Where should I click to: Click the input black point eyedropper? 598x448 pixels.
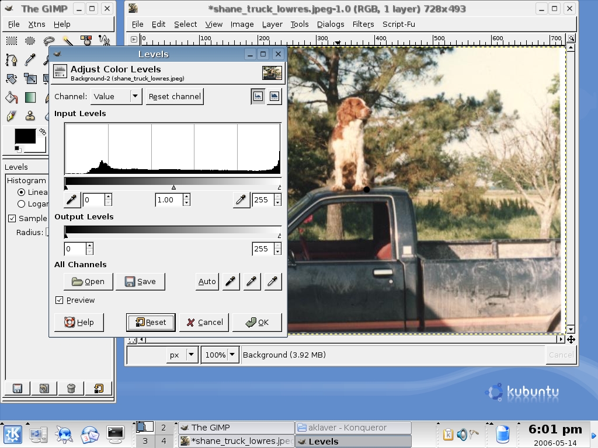point(71,200)
